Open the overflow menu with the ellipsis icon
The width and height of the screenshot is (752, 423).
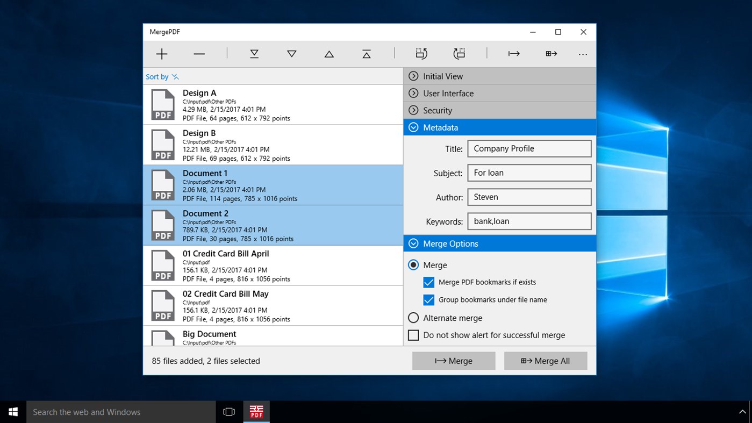coord(583,54)
